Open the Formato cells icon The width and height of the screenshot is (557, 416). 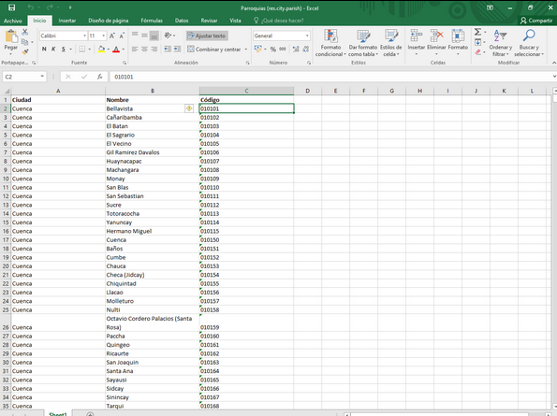458,36
